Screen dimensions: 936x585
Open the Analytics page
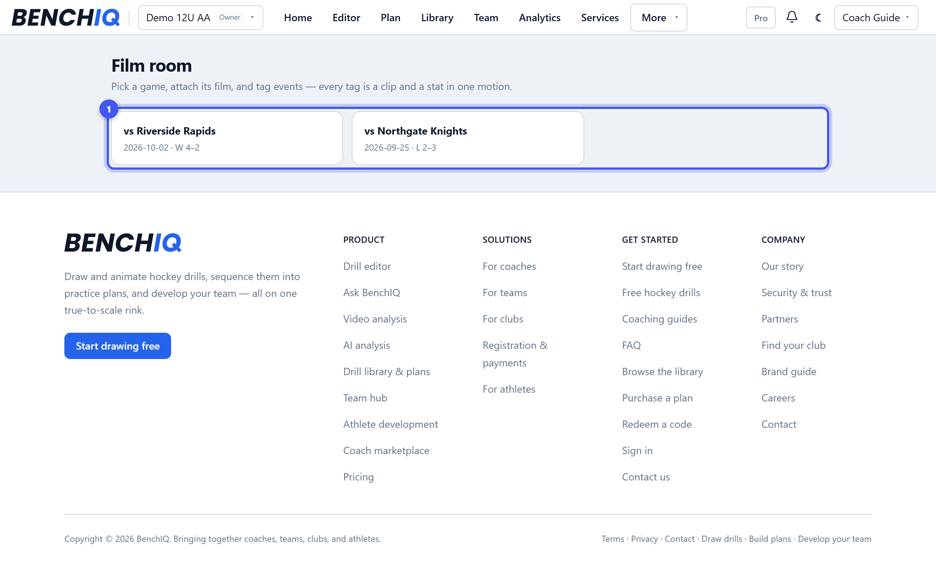click(x=539, y=18)
